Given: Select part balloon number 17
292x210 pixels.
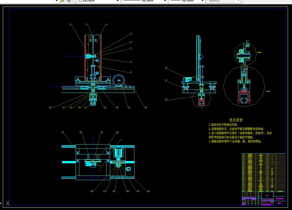Looking at the screenshot, I should click(64, 107).
